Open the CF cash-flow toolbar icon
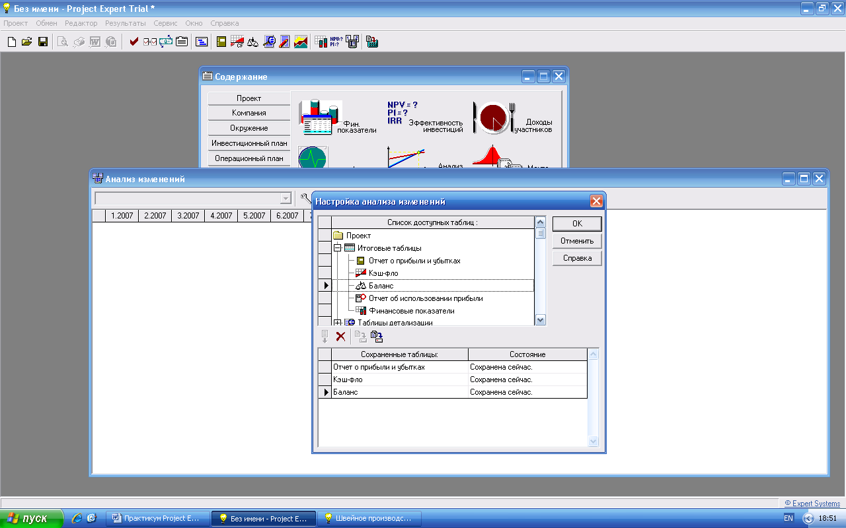Image resolution: width=846 pixels, height=528 pixels. point(237,42)
